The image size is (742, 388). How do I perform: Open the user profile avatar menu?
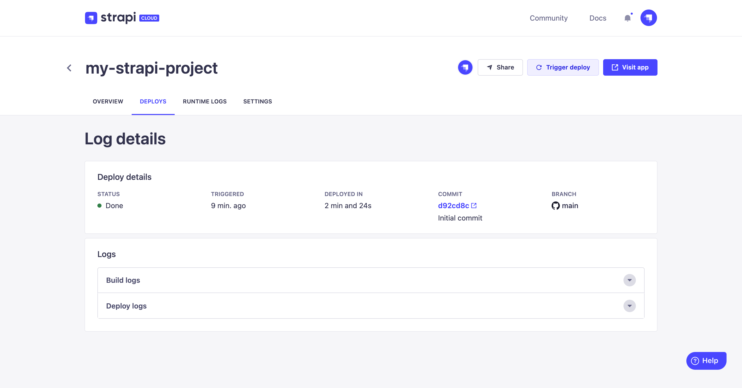pos(648,18)
